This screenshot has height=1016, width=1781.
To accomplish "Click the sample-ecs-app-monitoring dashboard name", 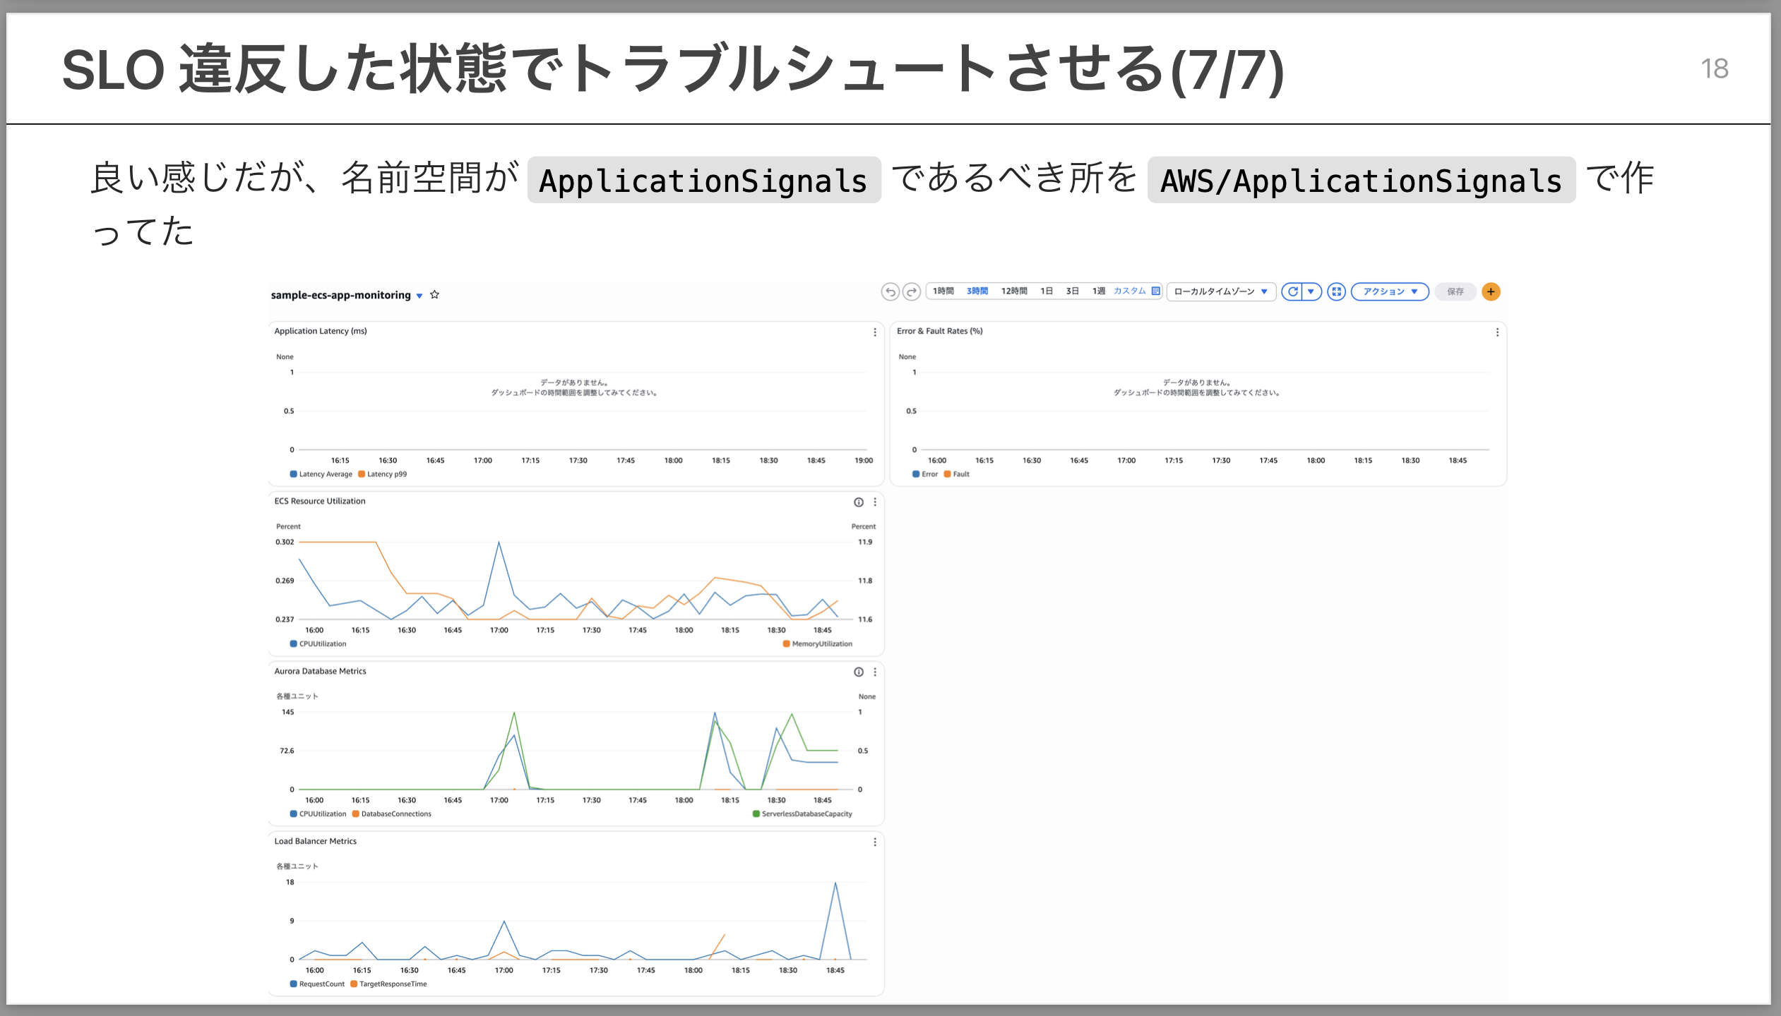I will click(x=340, y=295).
